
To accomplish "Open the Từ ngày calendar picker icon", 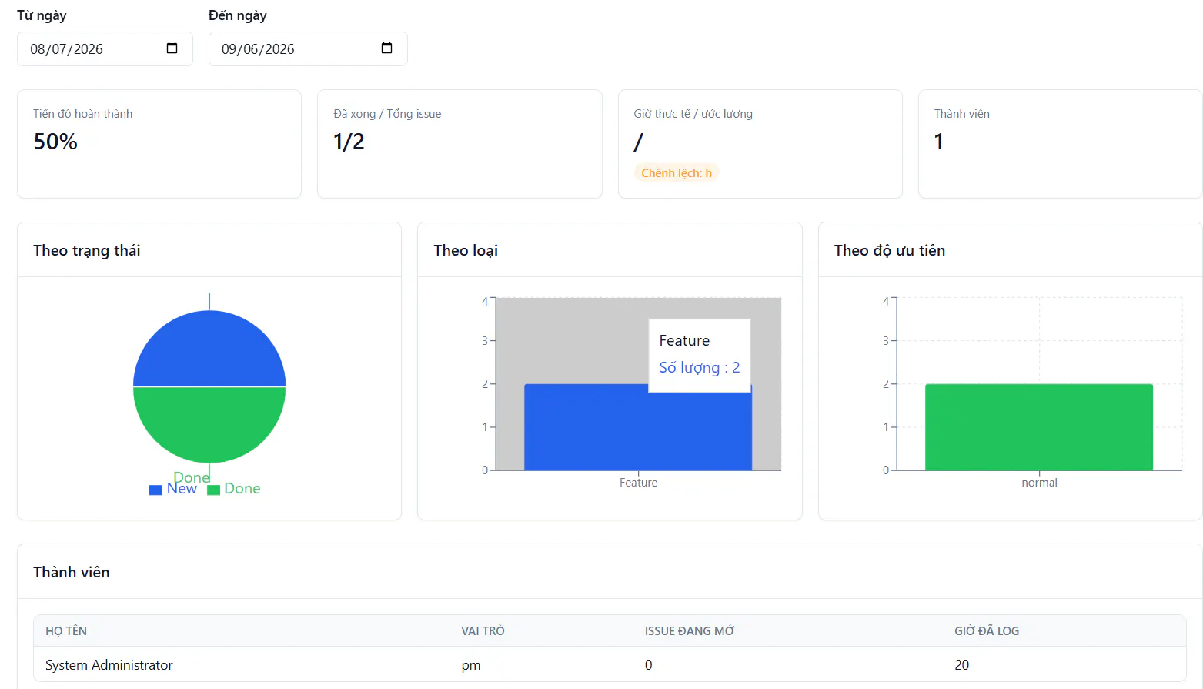I will tap(172, 48).
